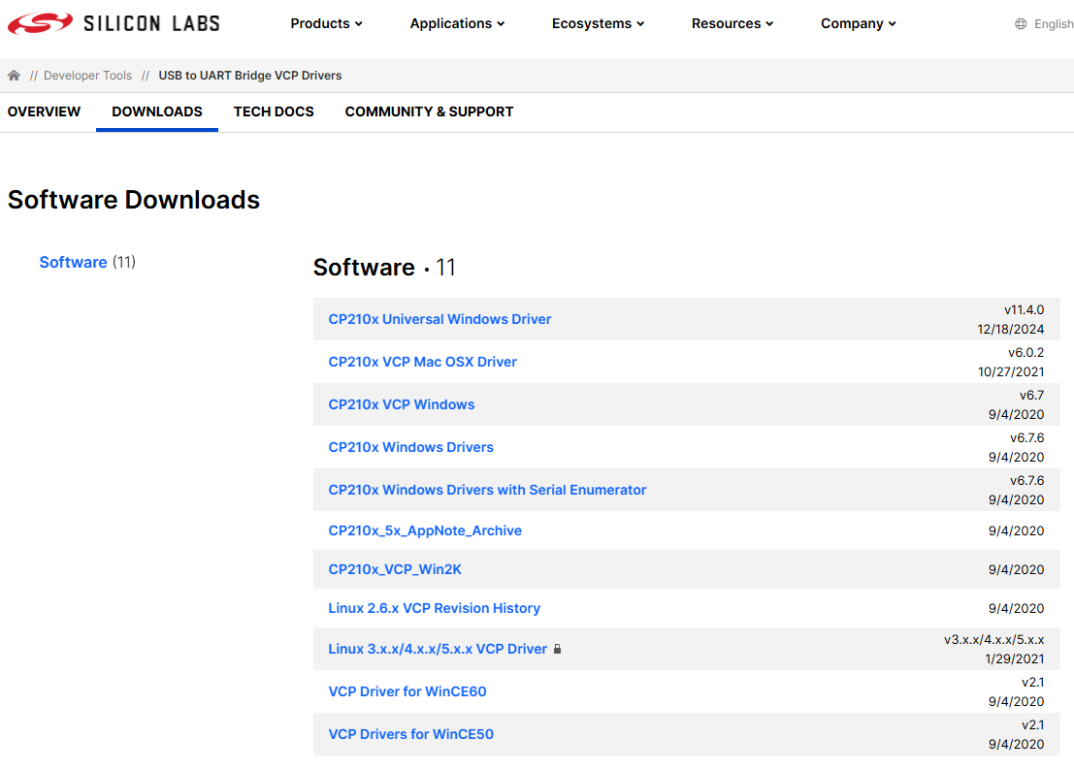Open the Community & Support tab
The image size is (1074, 770).
coord(429,112)
